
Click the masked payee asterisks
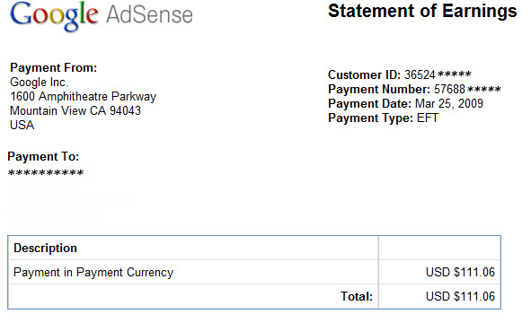click(x=46, y=173)
